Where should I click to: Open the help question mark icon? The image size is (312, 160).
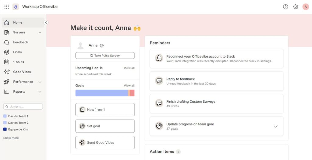pyautogui.click(x=285, y=7)
